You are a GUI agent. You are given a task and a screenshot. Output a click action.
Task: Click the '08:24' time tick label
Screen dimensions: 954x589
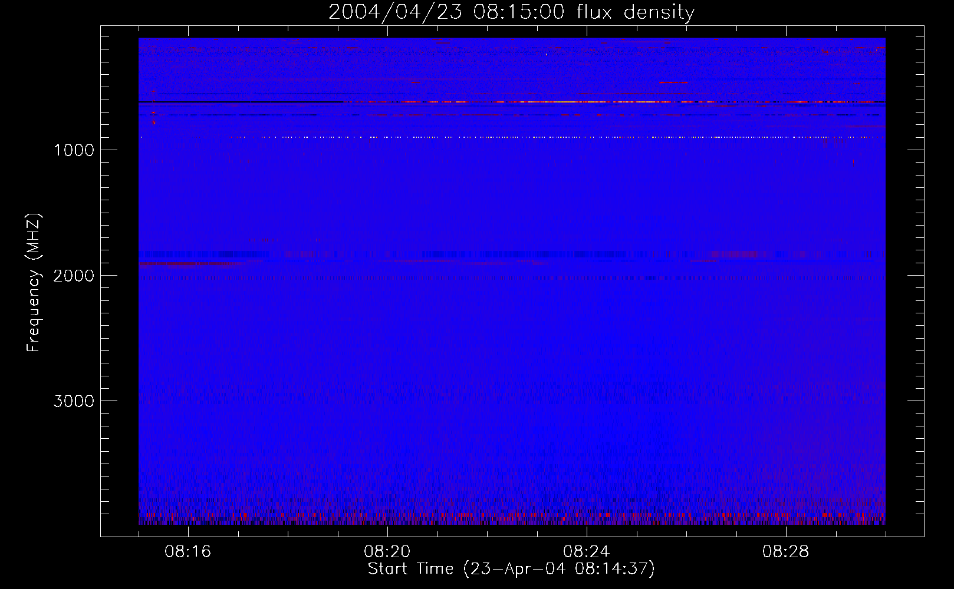(587, 552)
